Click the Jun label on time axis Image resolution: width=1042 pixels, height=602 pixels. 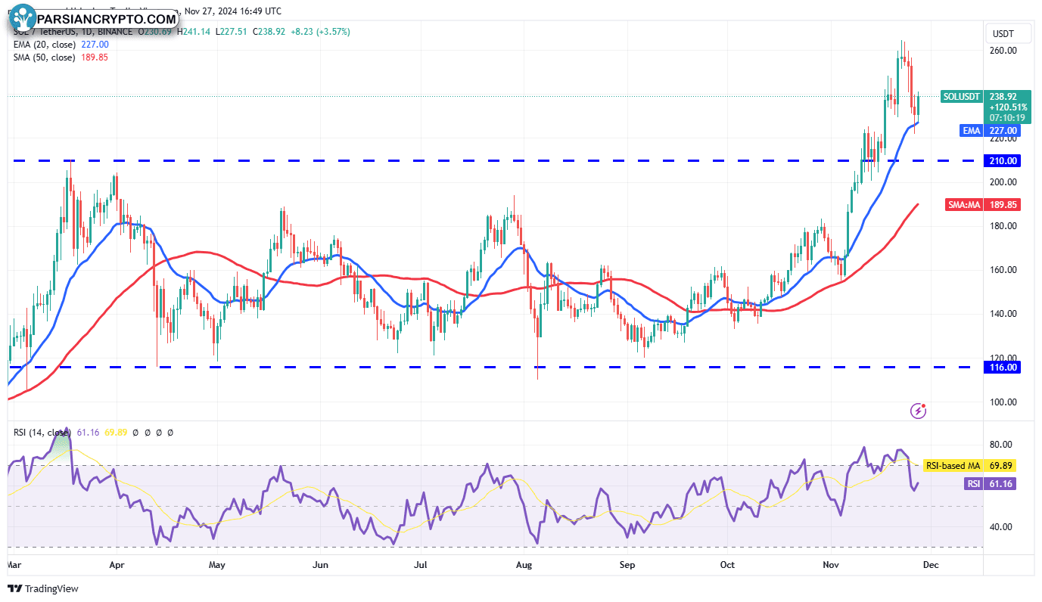tap(320, 565)
